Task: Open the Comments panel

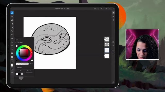Action: coord(113,20)
